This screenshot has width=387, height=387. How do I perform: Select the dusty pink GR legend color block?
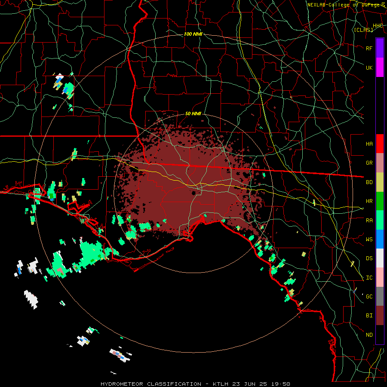point(380,163)
